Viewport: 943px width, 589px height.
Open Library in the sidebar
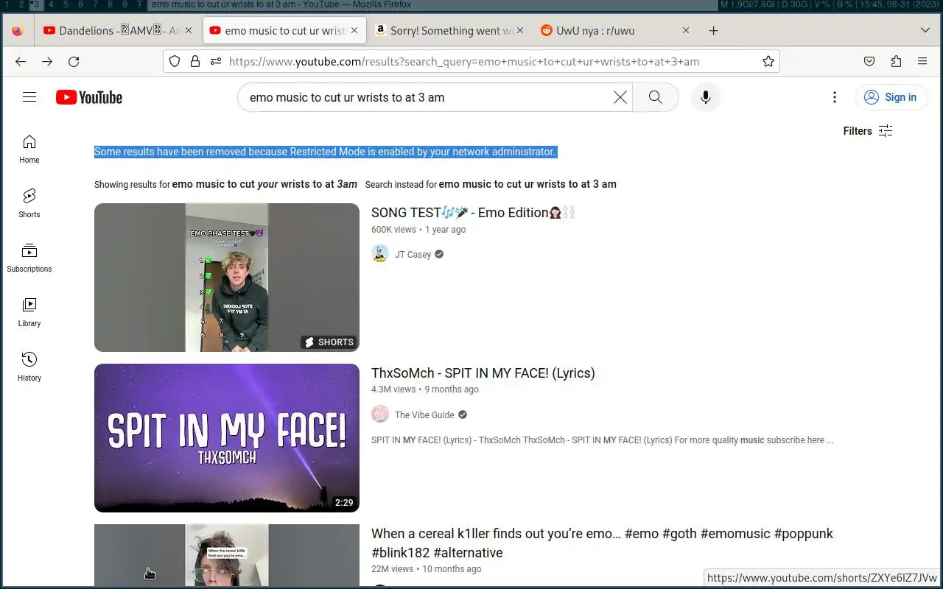[x=29, y=312]
